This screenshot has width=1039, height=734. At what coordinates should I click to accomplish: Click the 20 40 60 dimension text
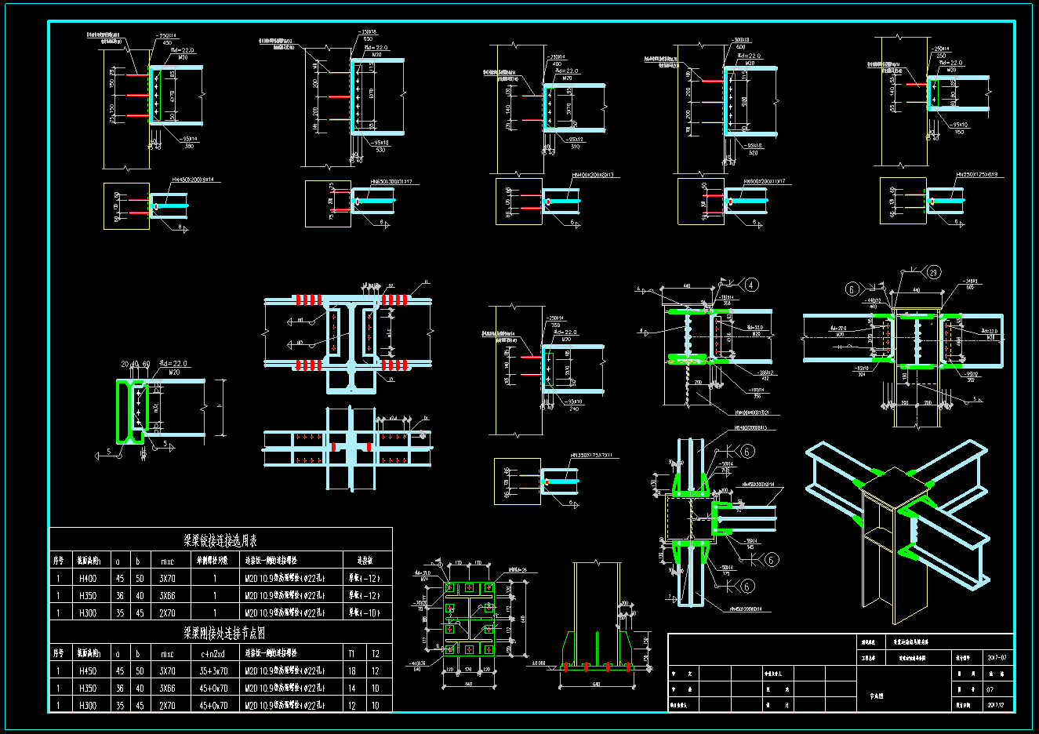point(136,364)
